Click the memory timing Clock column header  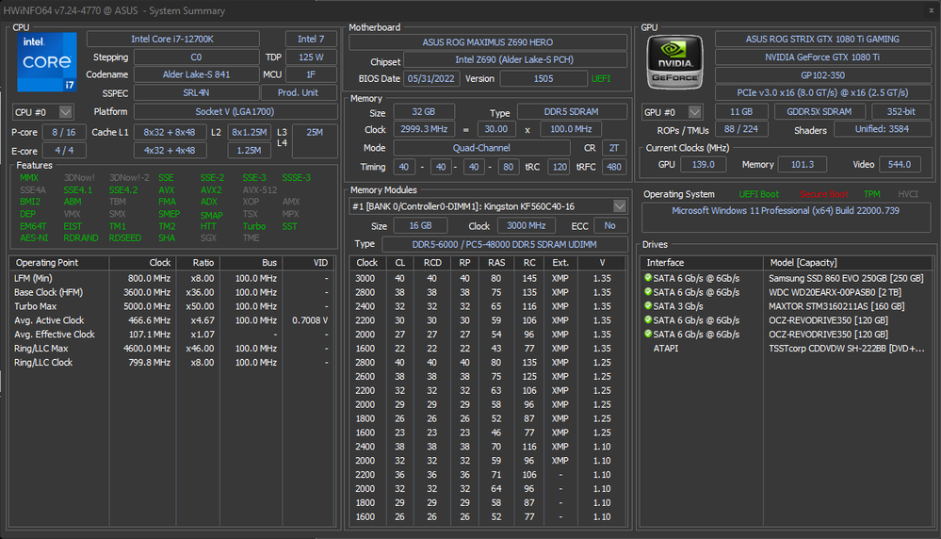click(366, 262)
